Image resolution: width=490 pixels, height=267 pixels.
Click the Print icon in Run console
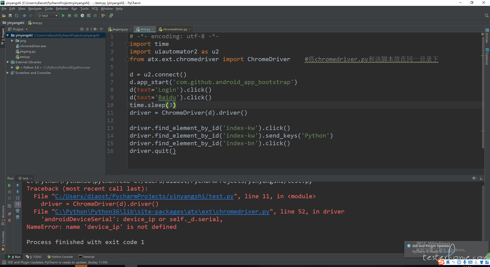pyautogui.click(x=18, y=211)
